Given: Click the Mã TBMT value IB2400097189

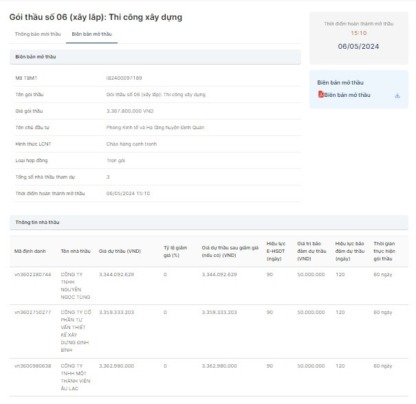Looking at the screenshot, I should click(124, 78).
